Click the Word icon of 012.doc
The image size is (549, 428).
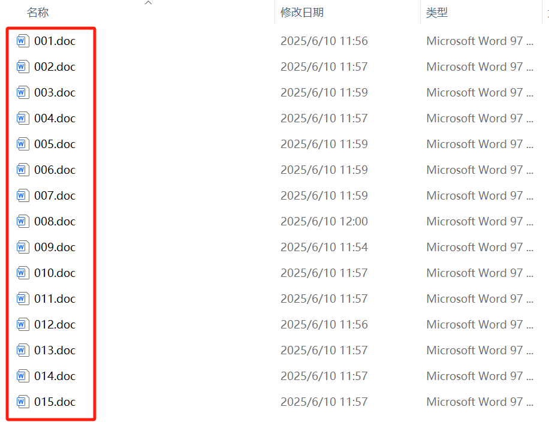tap(22, 324)
